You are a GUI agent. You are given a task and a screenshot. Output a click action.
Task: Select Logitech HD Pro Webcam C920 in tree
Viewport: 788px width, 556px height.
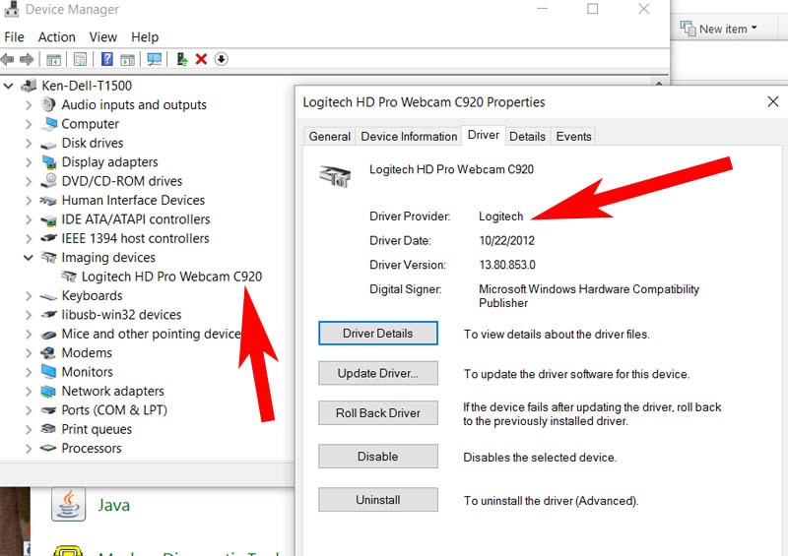[x=171, y=277]
